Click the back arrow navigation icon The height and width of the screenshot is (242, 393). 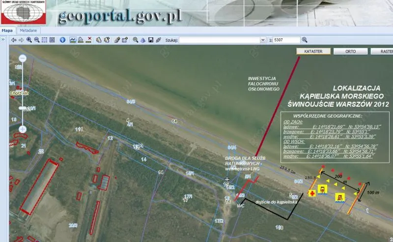coord(14,40)
